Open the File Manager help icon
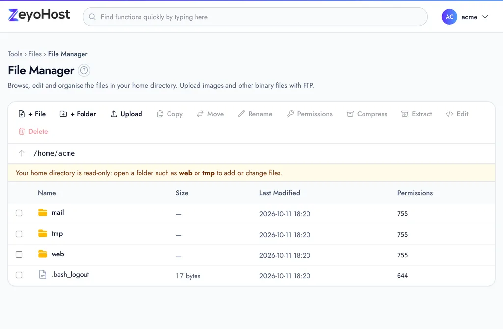Image resolution: width=503 pixels, height=329 pixels. (84, 70)
